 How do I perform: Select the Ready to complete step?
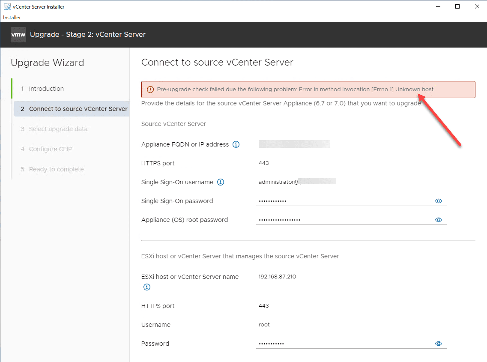56,169
